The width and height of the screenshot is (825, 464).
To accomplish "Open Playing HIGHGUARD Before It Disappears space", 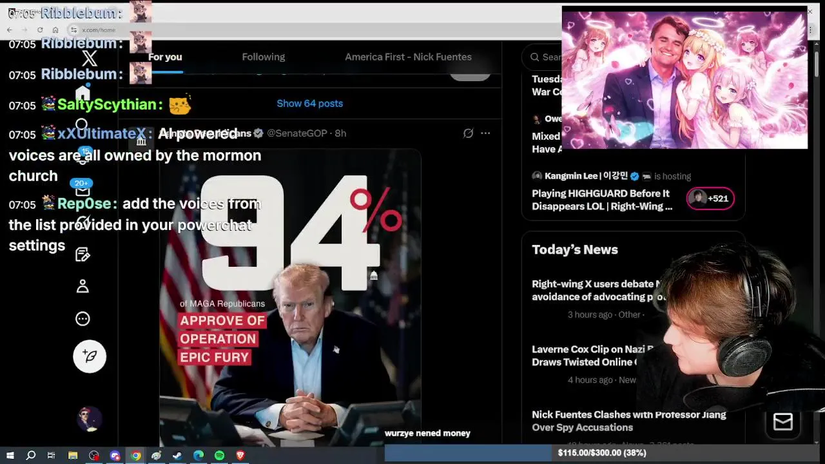I will [x=601, y=200].
